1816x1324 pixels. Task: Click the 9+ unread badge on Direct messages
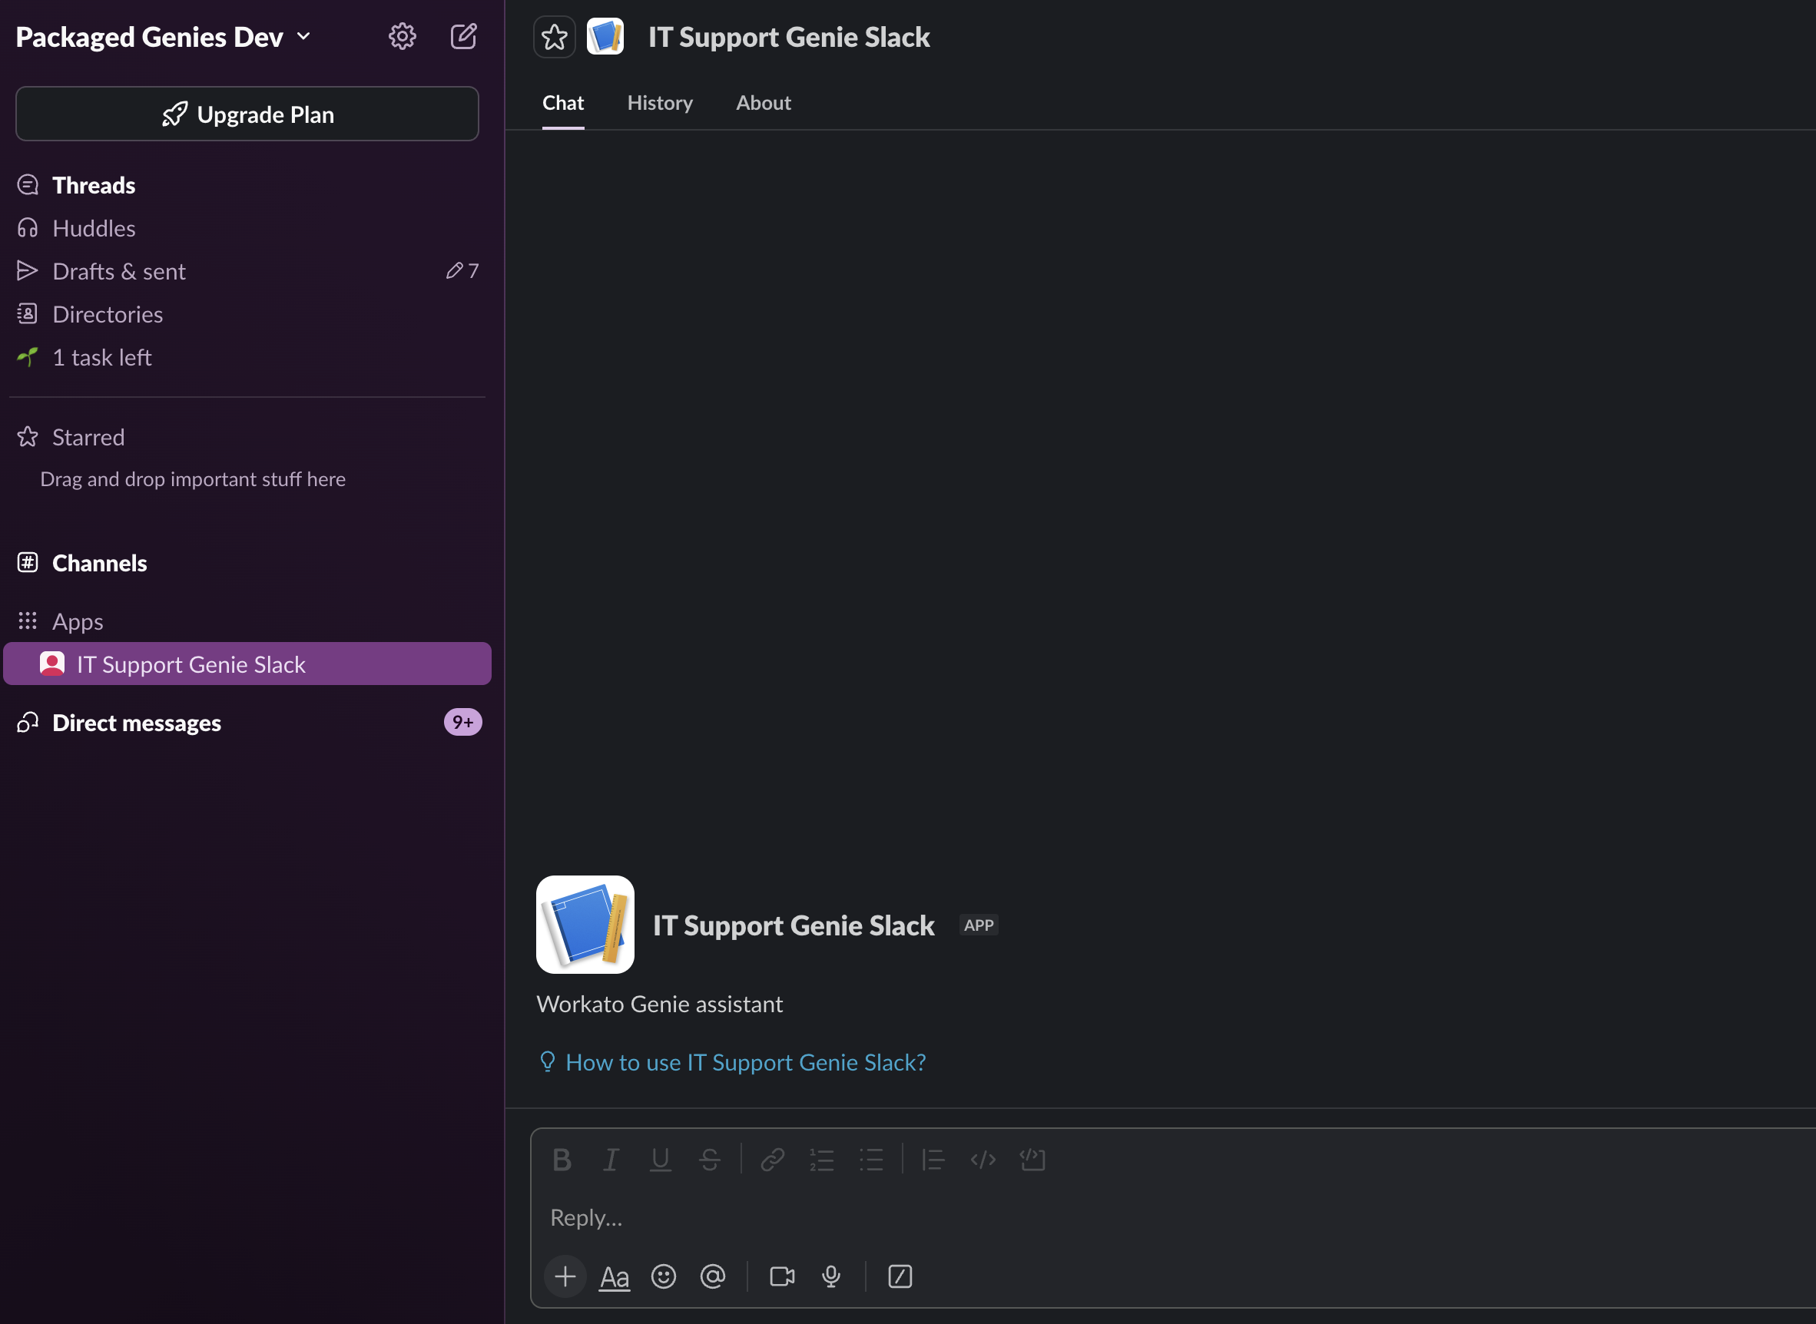pyautogui.click(x=462, y=722)
